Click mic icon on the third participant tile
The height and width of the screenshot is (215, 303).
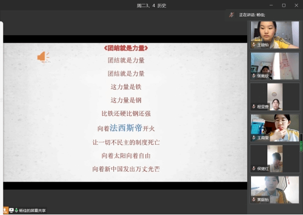254,106
